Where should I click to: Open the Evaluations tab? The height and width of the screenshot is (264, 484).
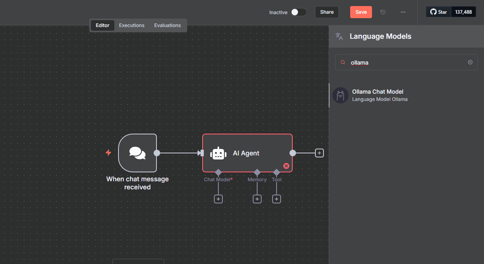[x=167, y=25]
